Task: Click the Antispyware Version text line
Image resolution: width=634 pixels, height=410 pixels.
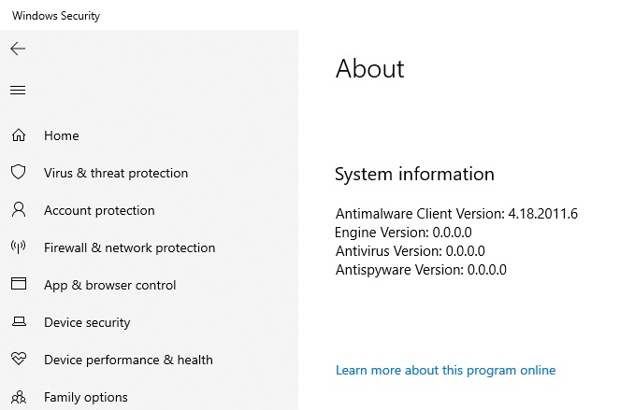Action: pos(421,270)
